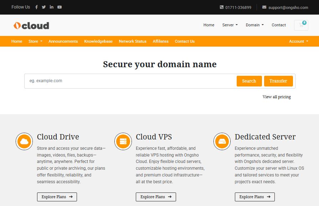Expand the Server dropdown in header

pyautogui.click(x=230, y=25)
